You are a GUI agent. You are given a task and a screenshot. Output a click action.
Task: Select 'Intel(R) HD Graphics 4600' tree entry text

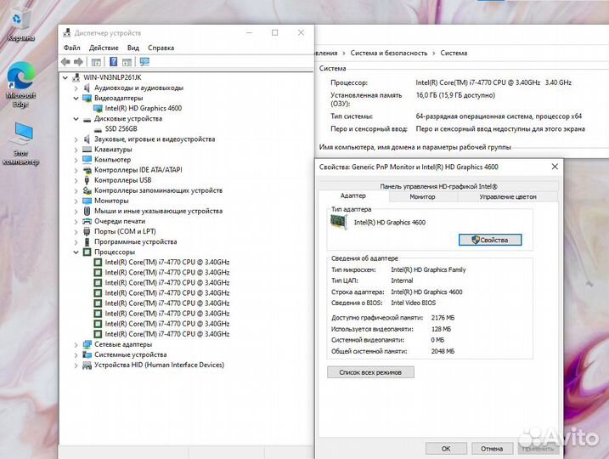point(144,109)
